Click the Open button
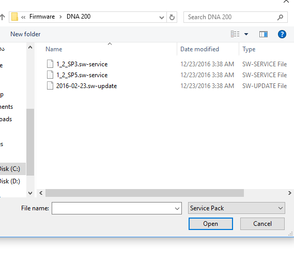The height and width of the screenshot is (259, 294). point(211,224)
